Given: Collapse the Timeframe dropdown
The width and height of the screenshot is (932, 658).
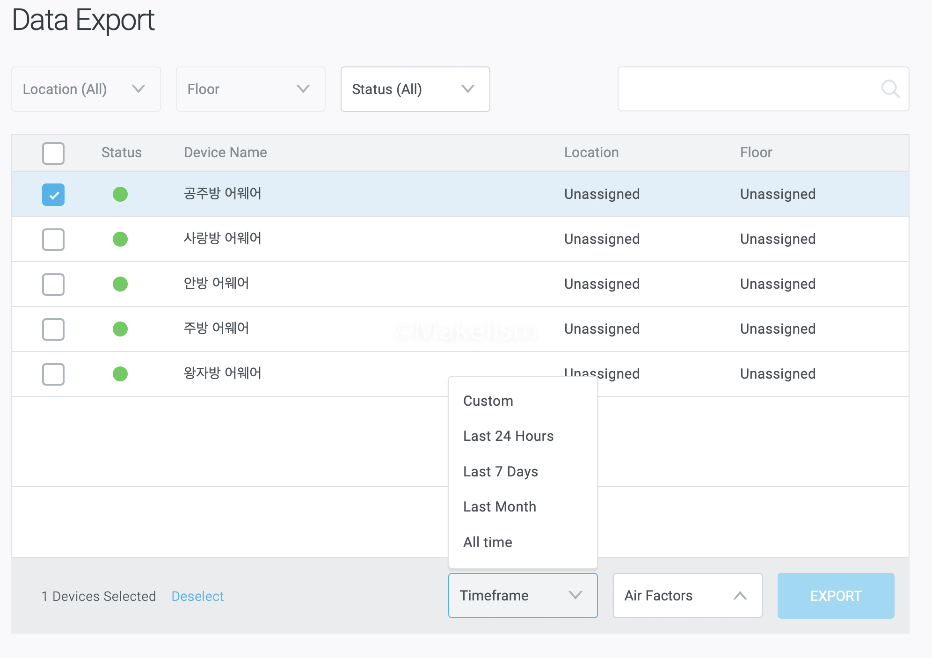Looking at the screenshot, I should tap(523, 595).
